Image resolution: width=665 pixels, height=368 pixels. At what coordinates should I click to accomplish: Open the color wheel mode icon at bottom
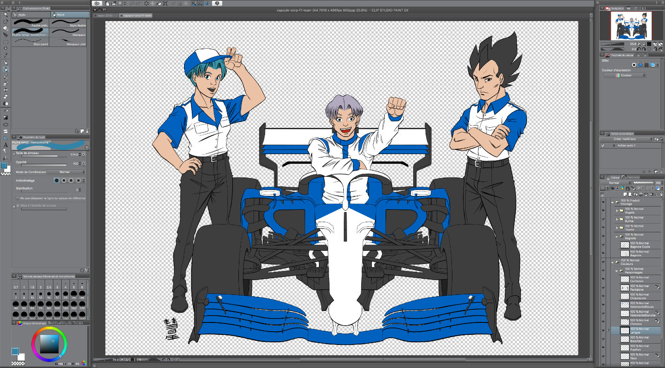pyautogui.click(x=84, y=363)
